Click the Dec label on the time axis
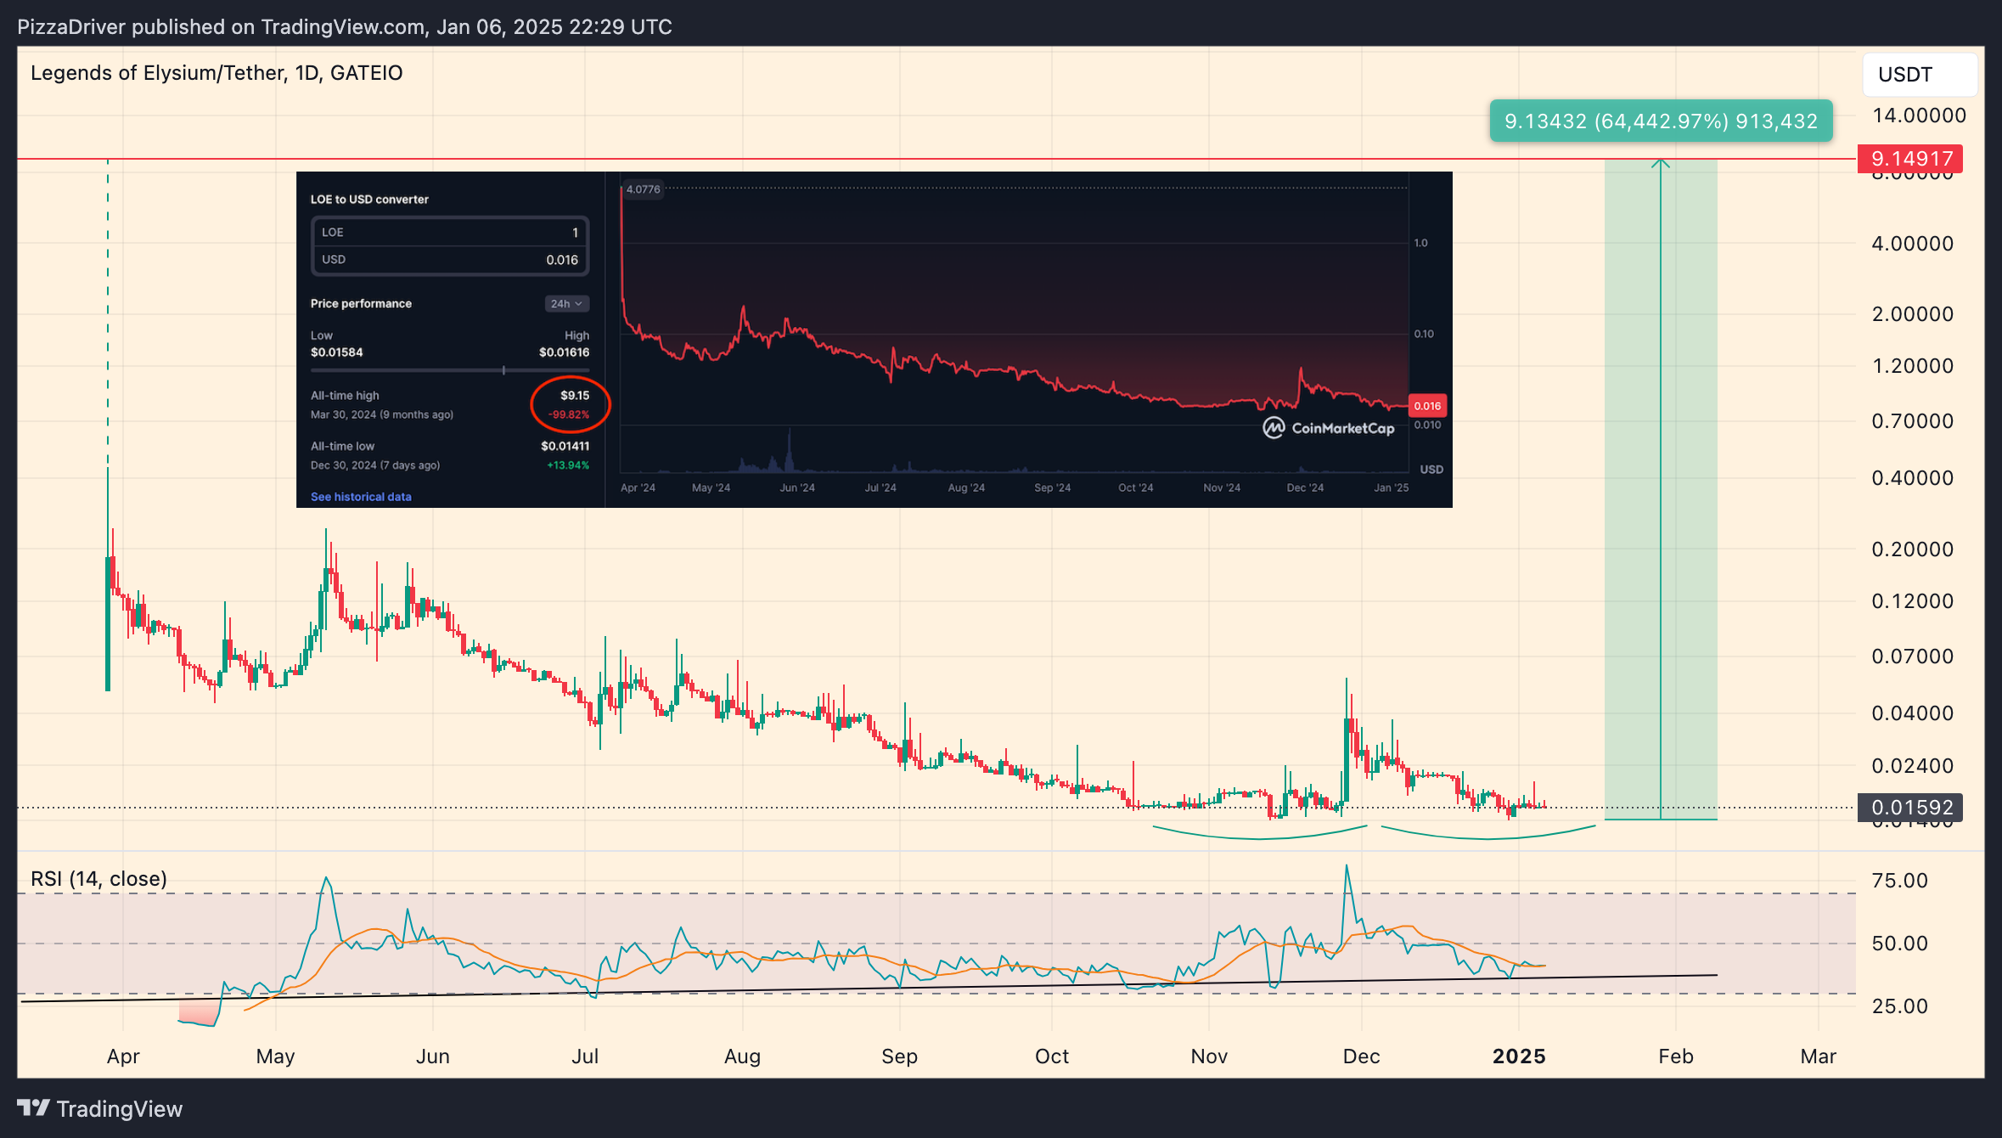 pos(1361,1056)
